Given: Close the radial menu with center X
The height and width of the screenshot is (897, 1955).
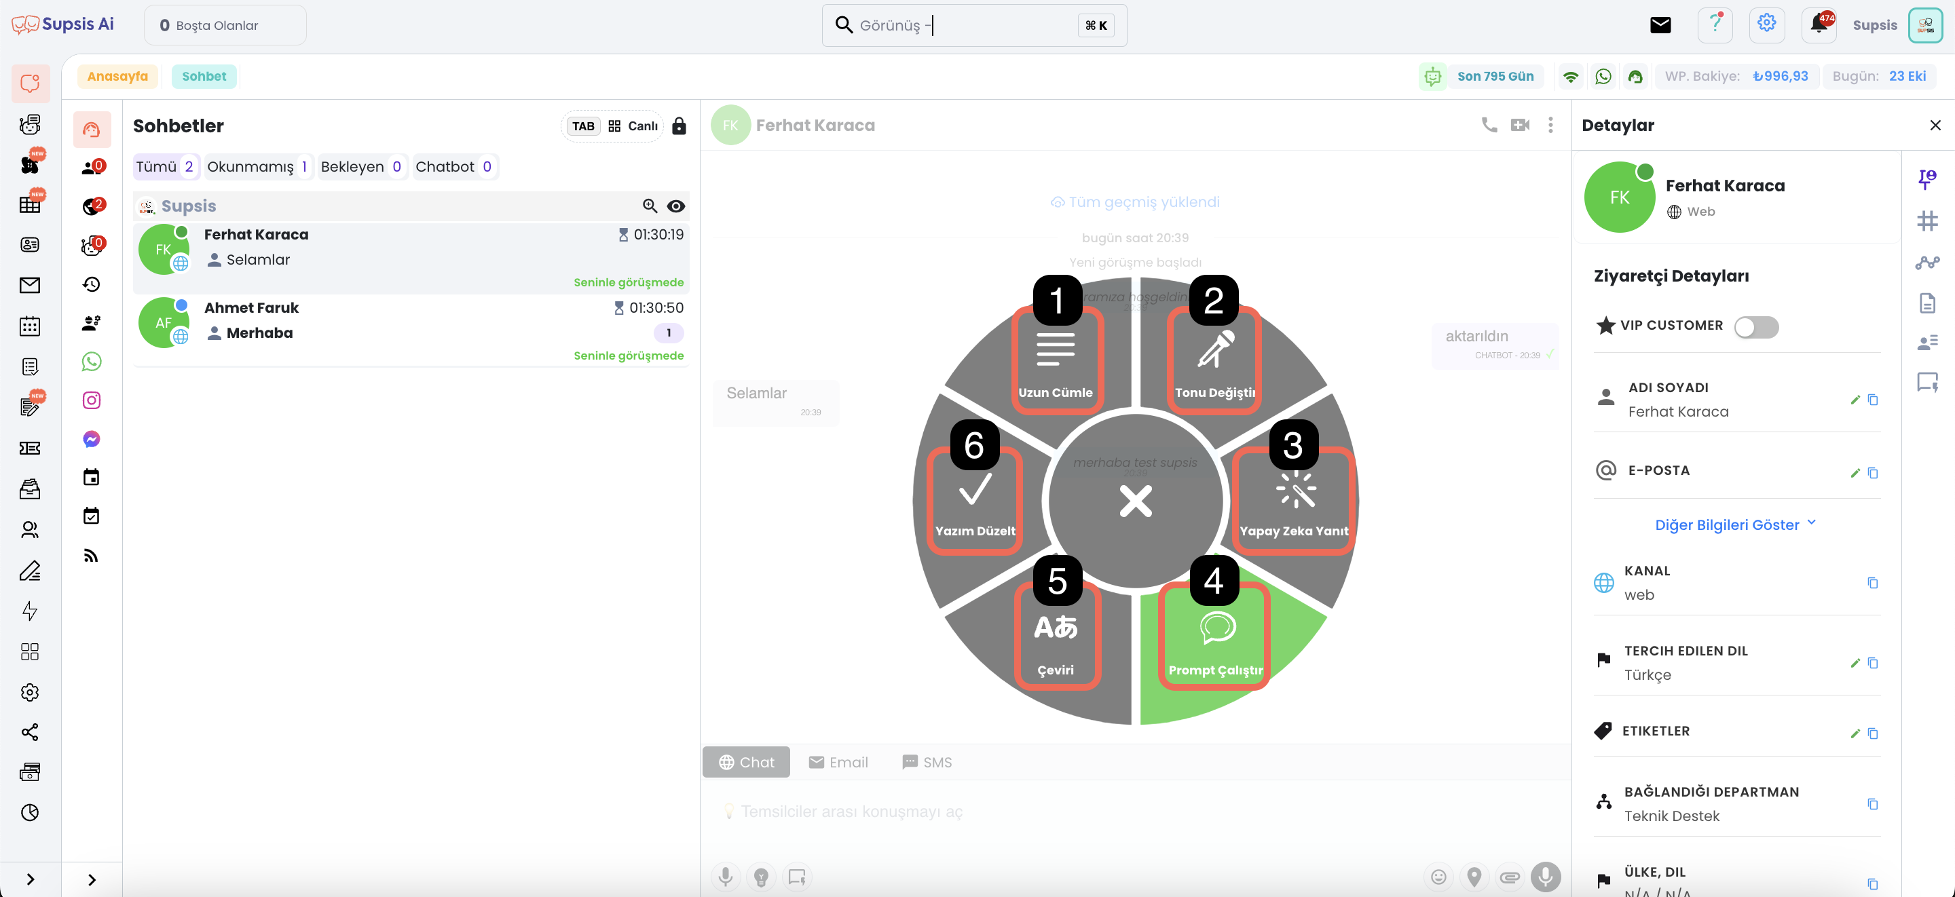Looking at the screenshot, I should coord(1136,501).
